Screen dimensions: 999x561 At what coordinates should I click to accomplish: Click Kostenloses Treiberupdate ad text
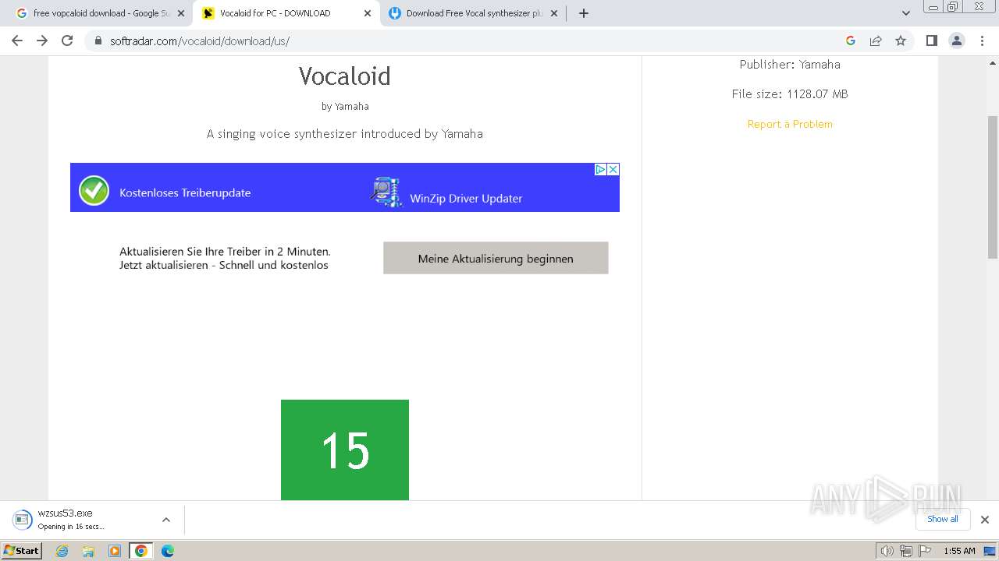click(185, 192)
